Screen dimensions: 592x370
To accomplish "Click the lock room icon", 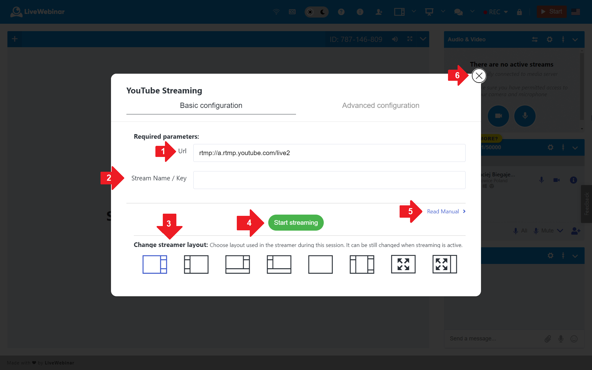I will [520, 12].
